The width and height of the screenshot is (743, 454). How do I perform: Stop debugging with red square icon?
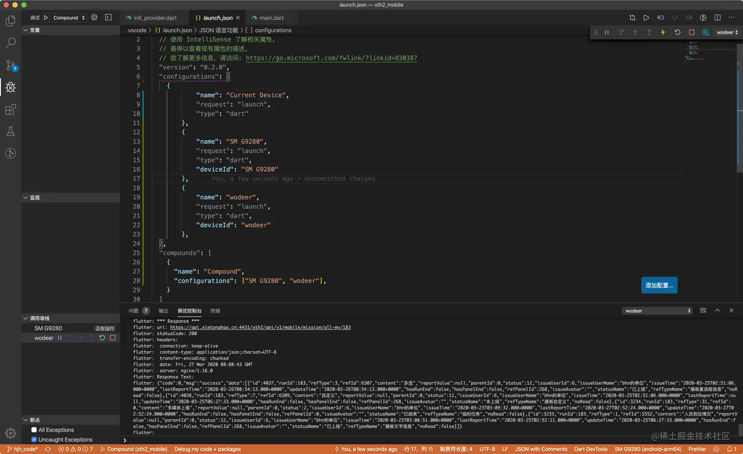coord(691,32)
